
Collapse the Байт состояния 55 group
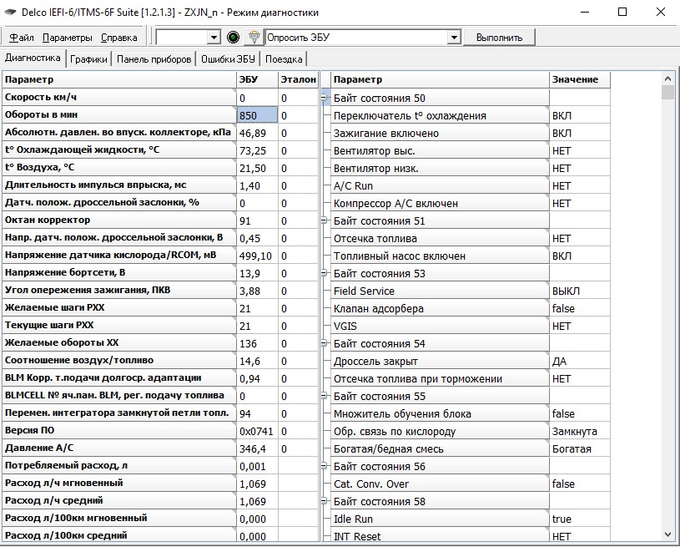(324, 396)
